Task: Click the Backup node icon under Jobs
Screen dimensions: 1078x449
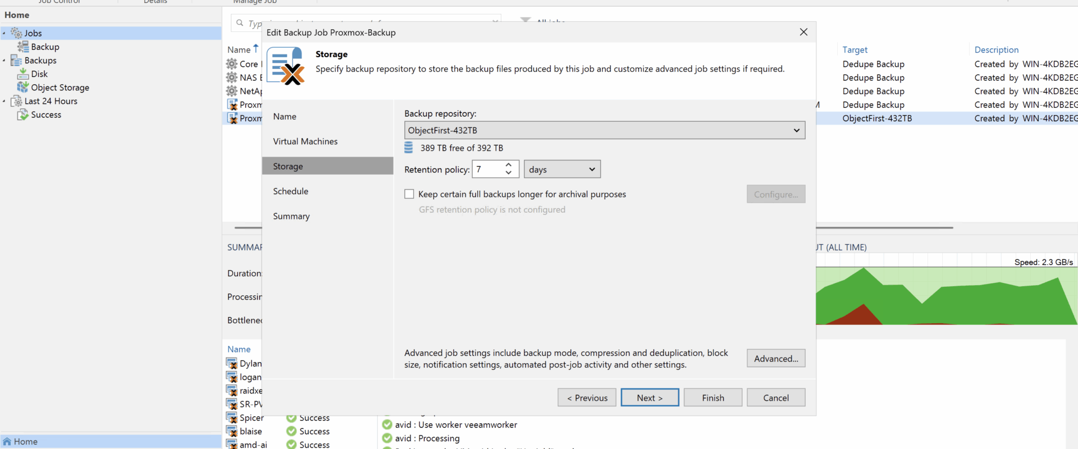Action: pos(23,47)
